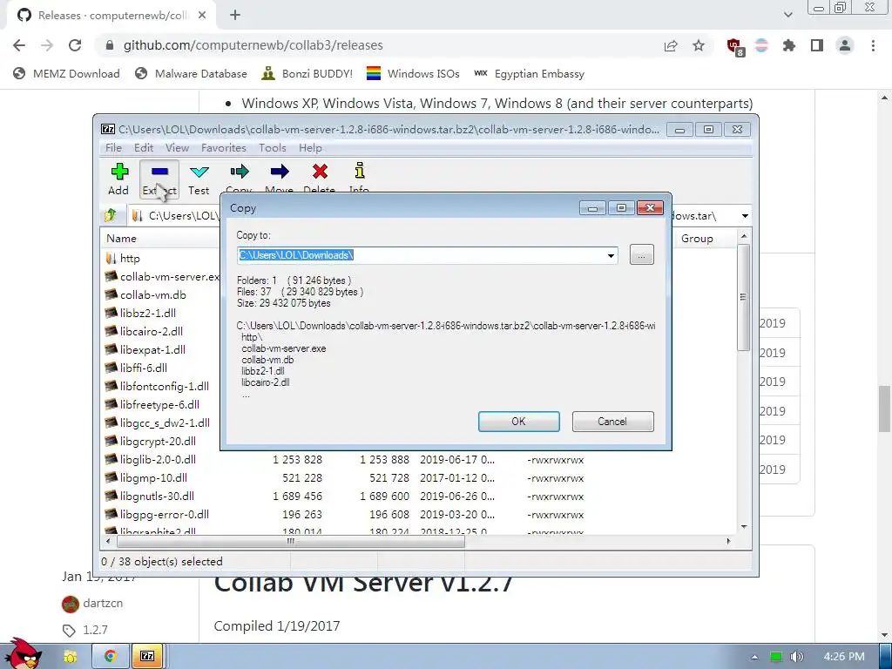Open the Chrome extensions puzzle icon

[789, 45]
